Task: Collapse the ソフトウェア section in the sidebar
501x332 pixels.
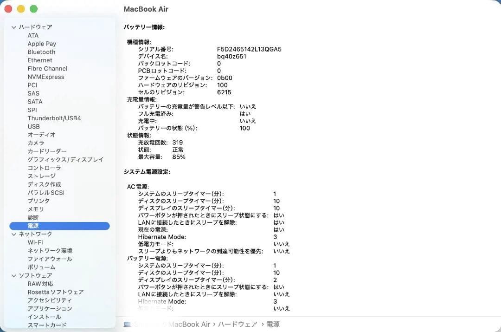Action: tap(14, 275)
